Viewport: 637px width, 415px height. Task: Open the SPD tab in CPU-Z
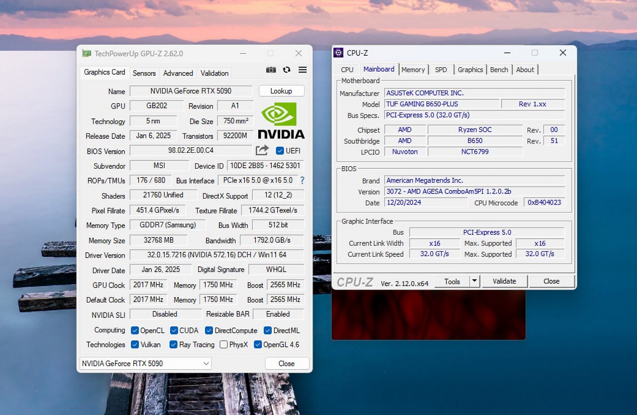441,70
